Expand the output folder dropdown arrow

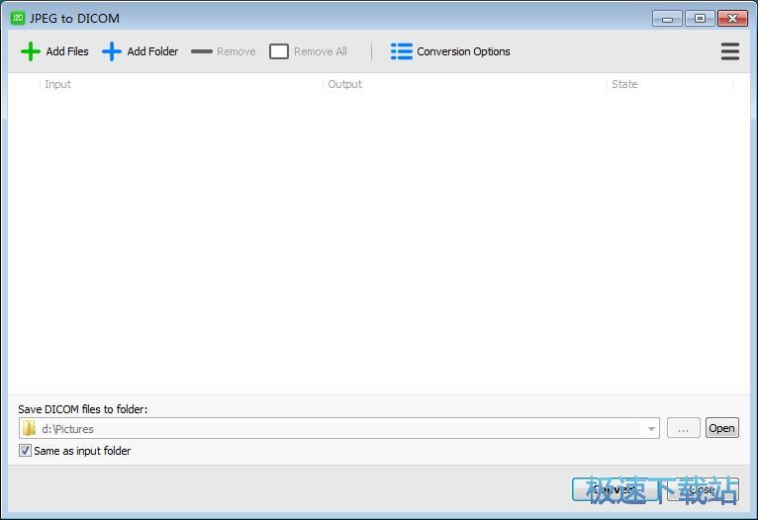(x=651, y=429)
